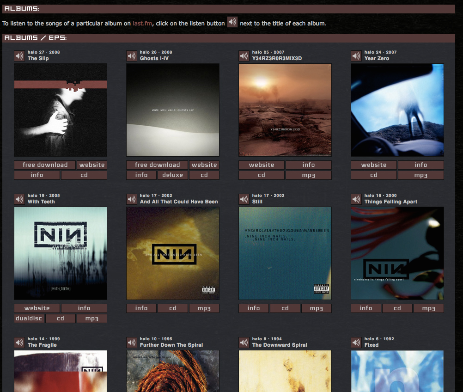Open And All That Could Have Been cover
This screenshot has height=392, width=463.
tap(173, 253)
